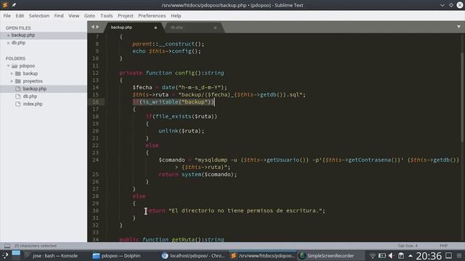
Task: Open the Goto menu
Action: click(x=89, y=16)
